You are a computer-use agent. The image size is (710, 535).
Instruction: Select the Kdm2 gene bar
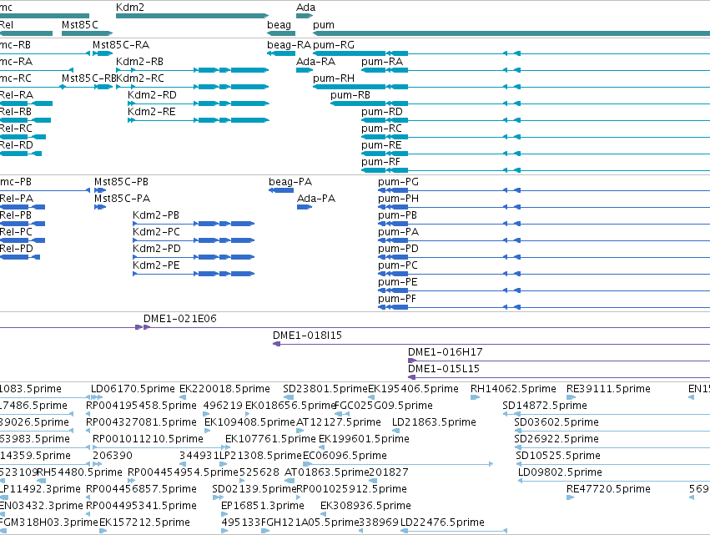pos(192,16)
